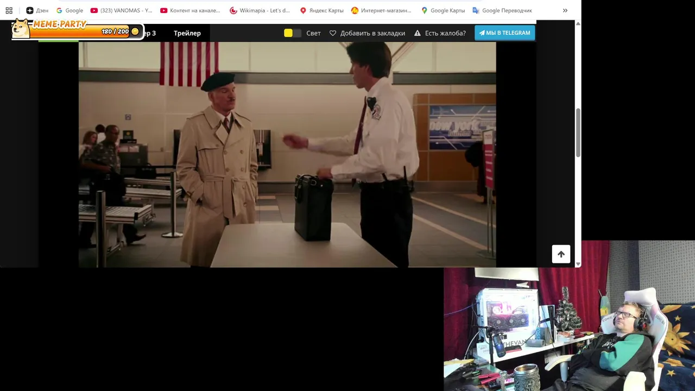
Task: Click the complaint warning triangle icon
Action: [418, 33]
